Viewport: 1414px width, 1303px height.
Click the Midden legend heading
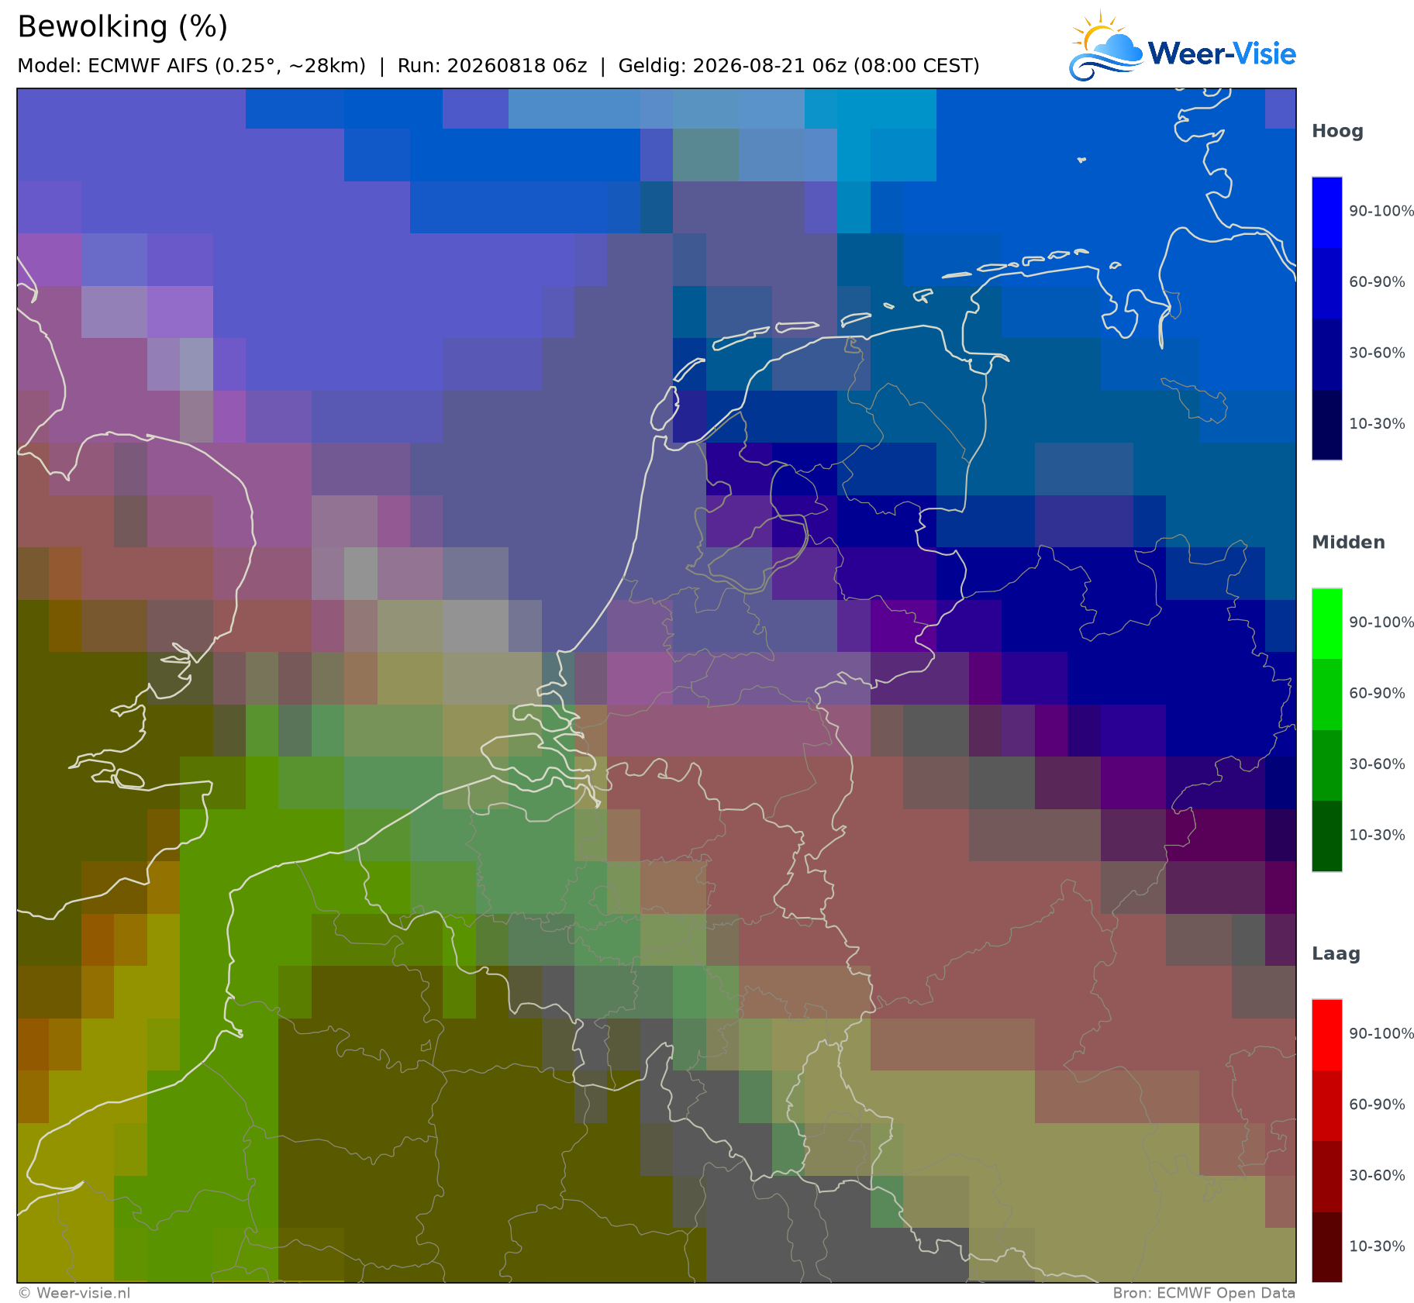click(x=1348, y=543)
